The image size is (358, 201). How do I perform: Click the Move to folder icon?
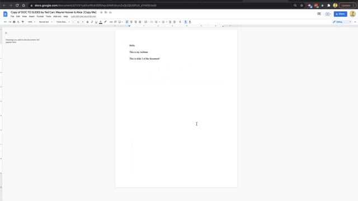pyautogui.click(x=106, y=12)
